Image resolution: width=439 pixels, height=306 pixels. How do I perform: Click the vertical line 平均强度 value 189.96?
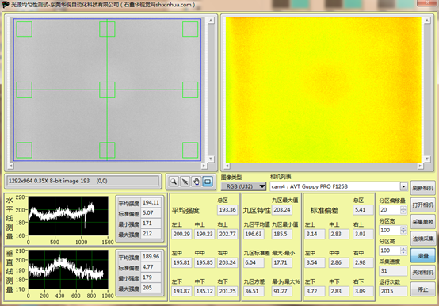pyautogui.click(x=151, y=256)
